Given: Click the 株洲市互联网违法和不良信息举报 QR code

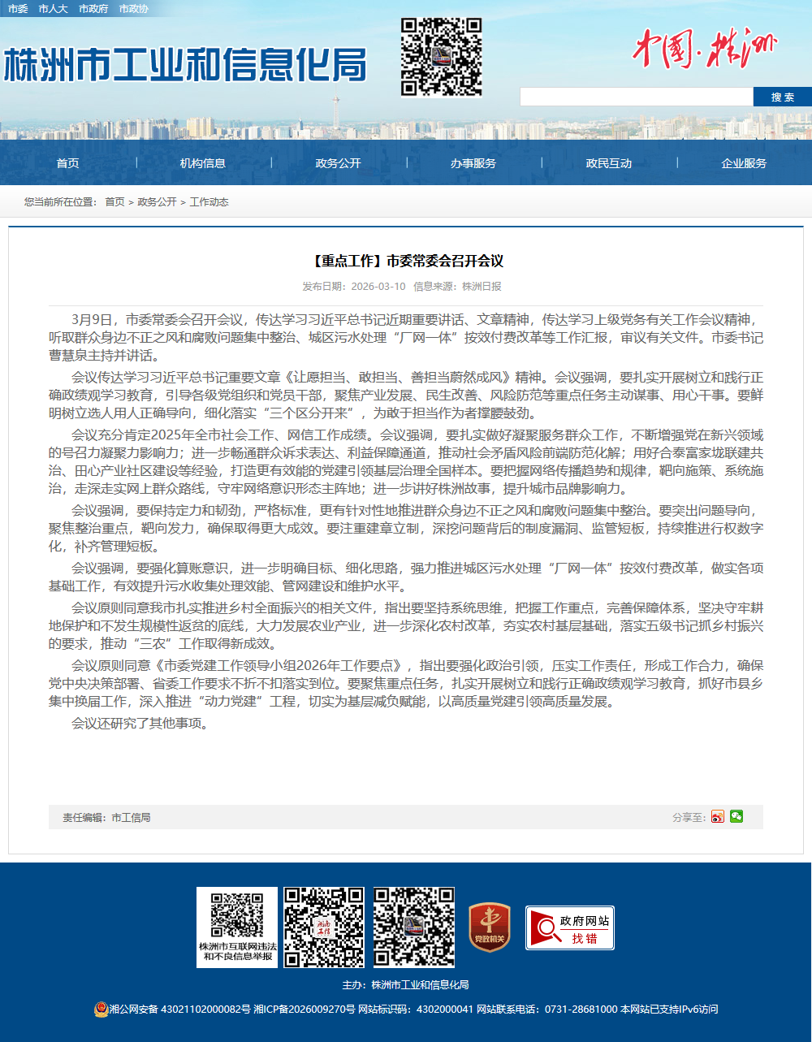Looking at the screenshot, I should tap(237, 927).
